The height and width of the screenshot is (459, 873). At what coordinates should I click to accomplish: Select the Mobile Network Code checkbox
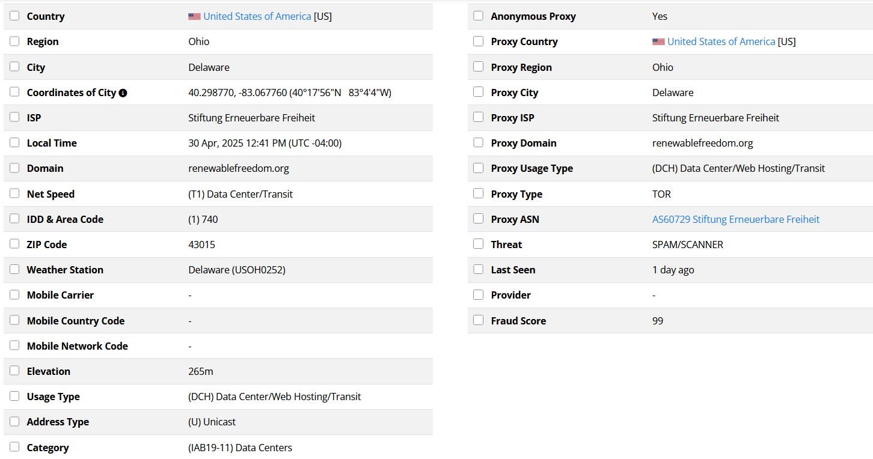point(14,345)
